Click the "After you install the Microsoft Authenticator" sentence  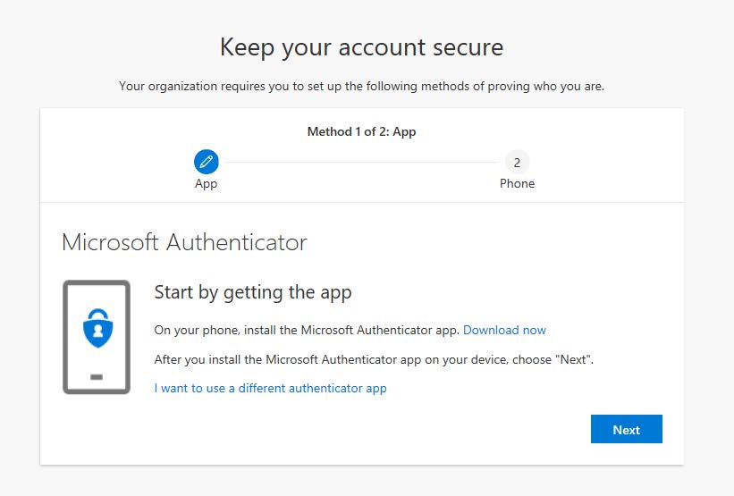[x=374, y=360]
